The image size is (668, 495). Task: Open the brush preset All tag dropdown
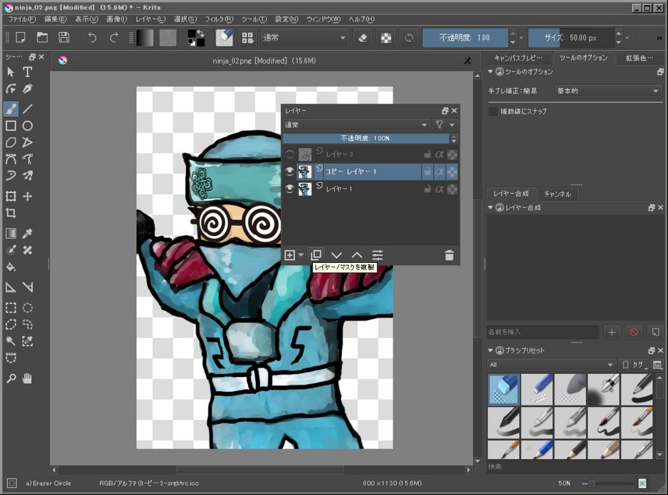click(551, 365)
